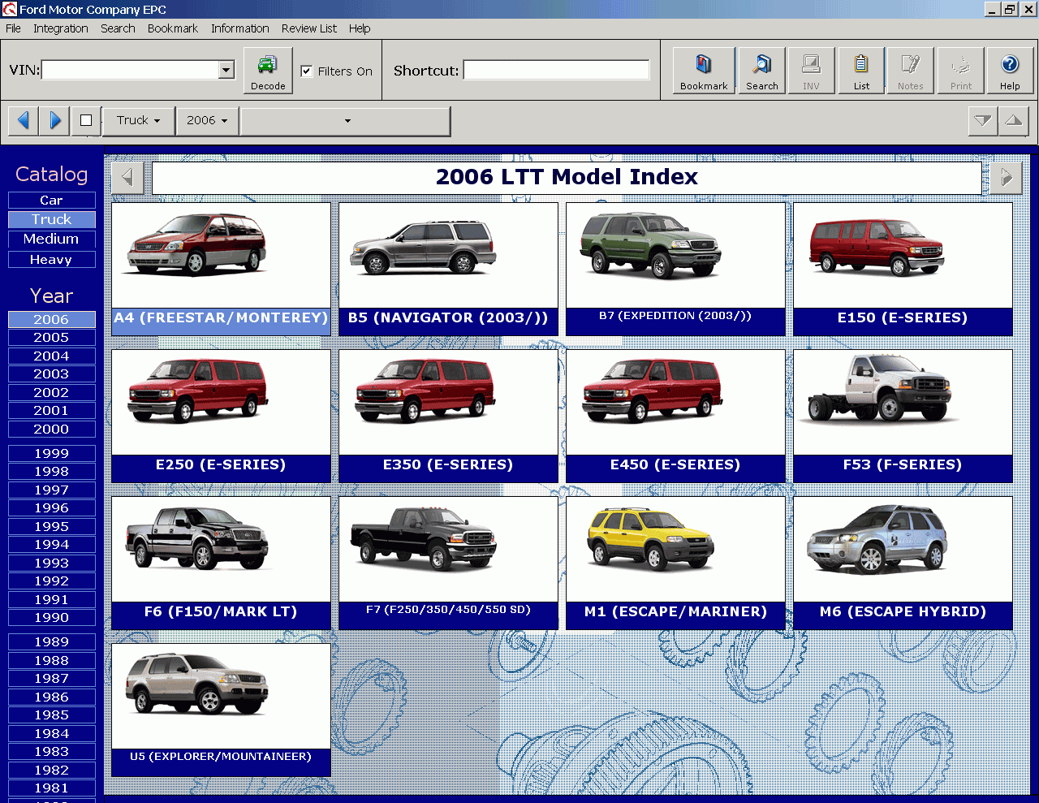The image size is (1039, 803).
Task: Open F53 F-Series chassis thumbnail
Action: [x=903, y=416]
